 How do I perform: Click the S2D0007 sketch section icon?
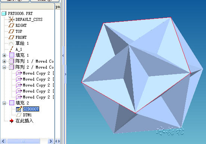pyautogui.click(x=19, y=109)
